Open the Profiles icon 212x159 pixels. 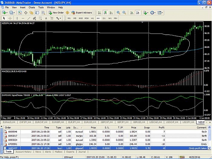coord(11,13)
